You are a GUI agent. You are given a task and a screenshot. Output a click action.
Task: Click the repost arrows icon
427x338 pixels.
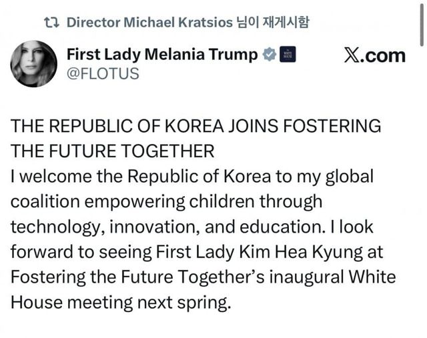(x=51, y=22)
